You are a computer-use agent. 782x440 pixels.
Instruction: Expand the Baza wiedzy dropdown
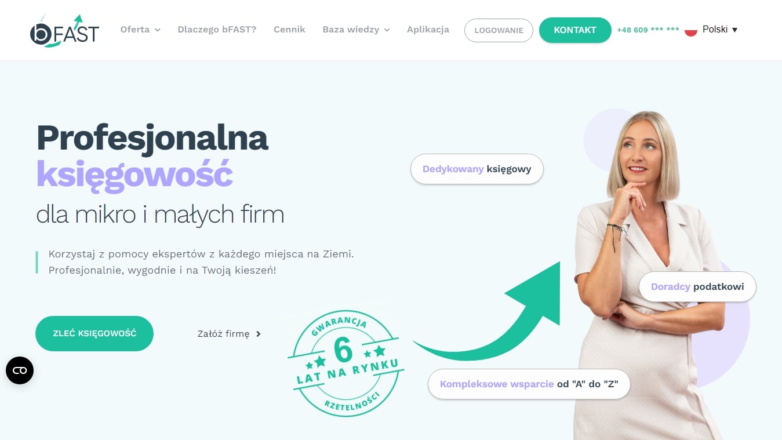(356, 30)
